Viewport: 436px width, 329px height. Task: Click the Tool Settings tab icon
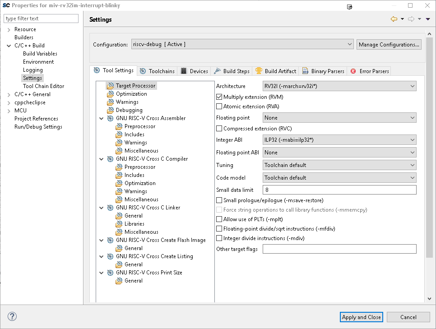[97, 70]
